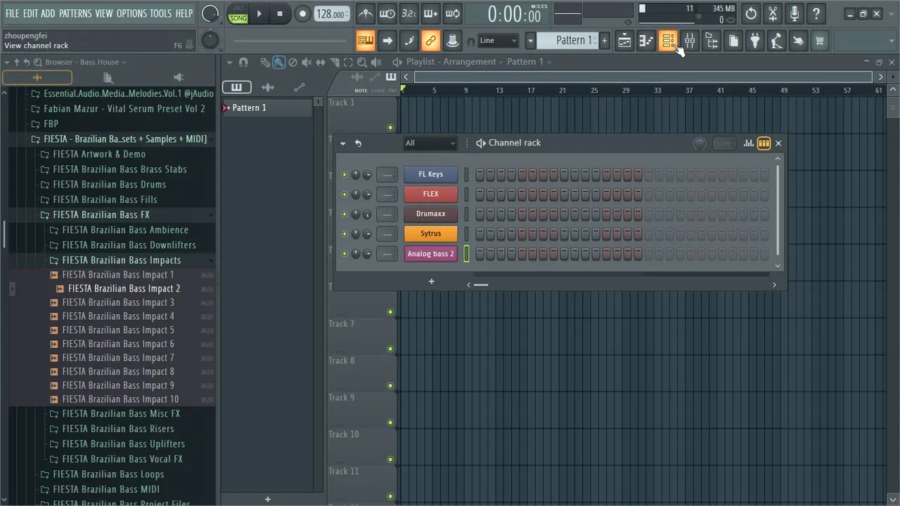Screen dimensions: 900x506
Task: Click the shopping cart content library icon
Action: 820,41
